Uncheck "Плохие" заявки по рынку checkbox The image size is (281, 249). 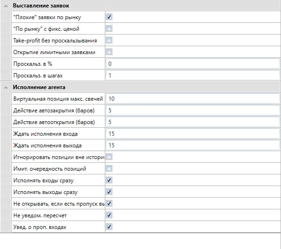(109, 17)
